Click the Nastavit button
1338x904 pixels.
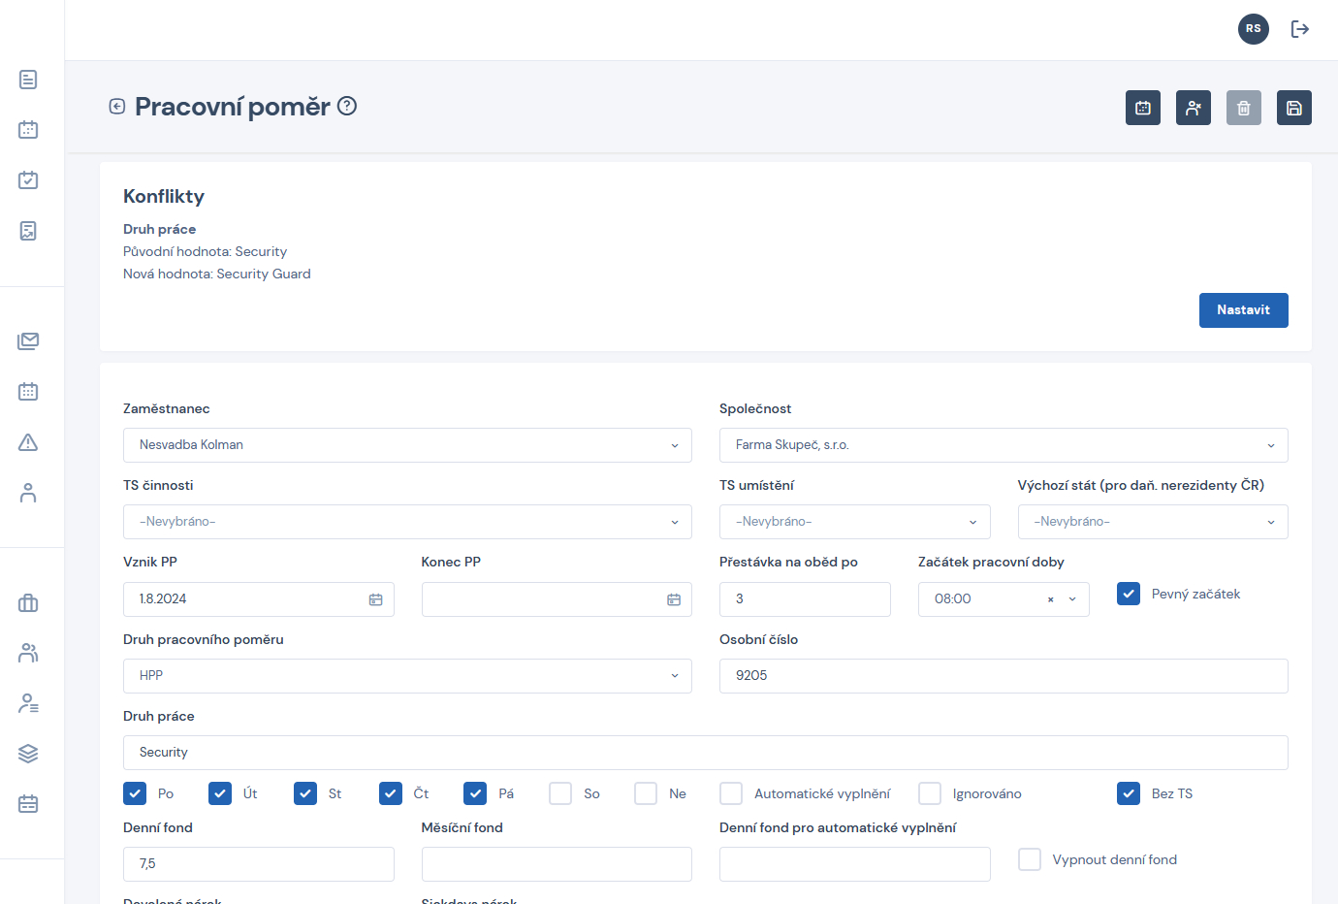coord(1243,310)
